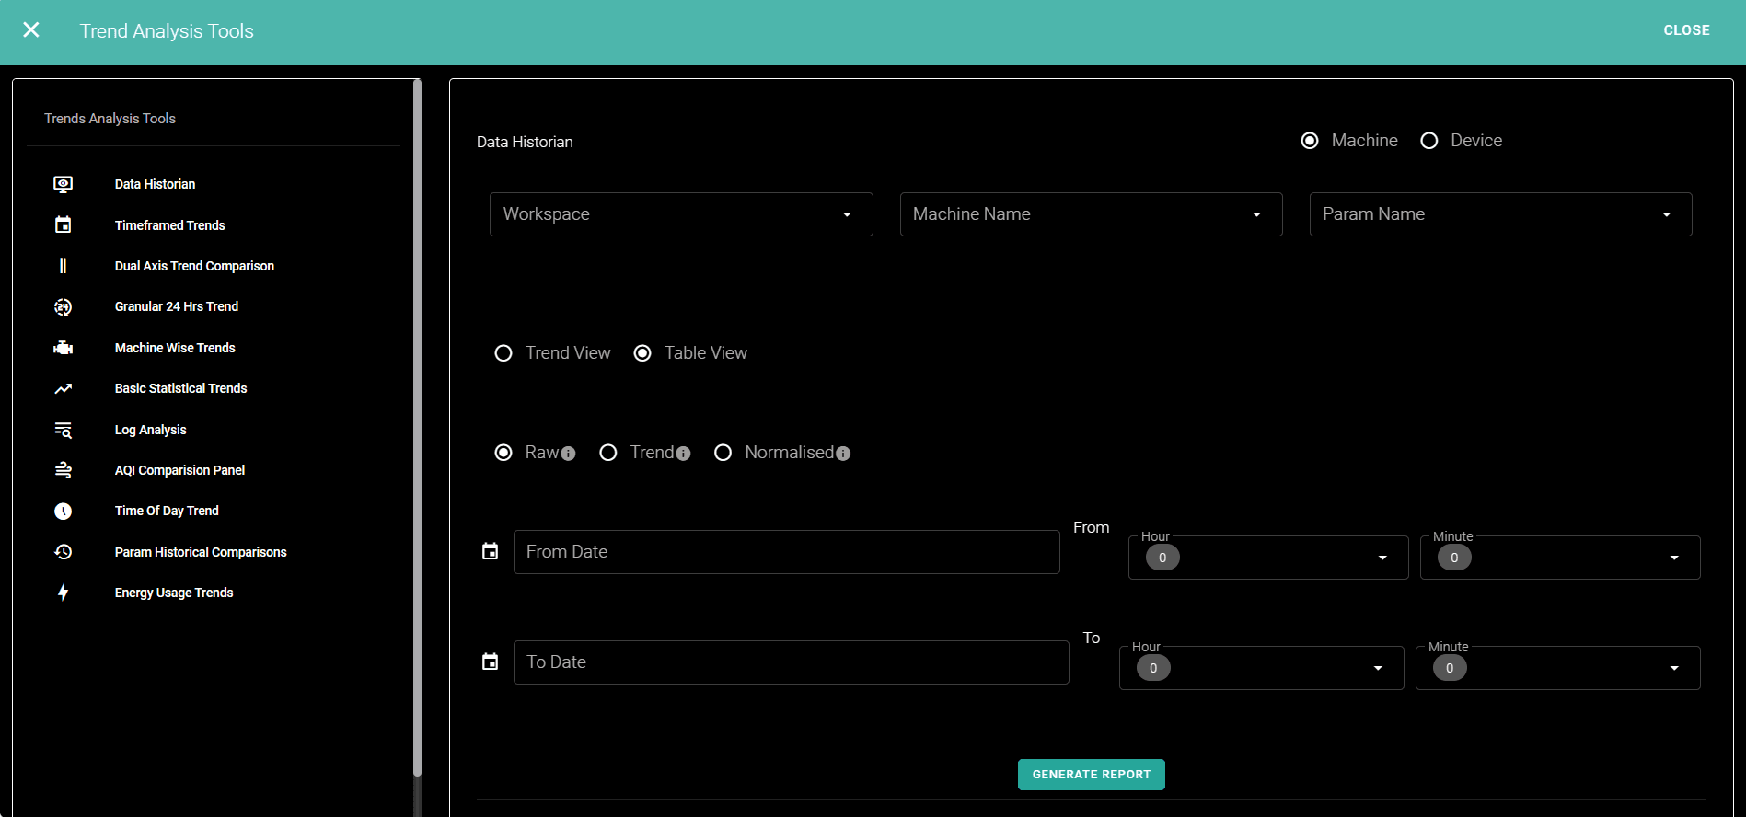Expand the Machine Name dropdown
Viewport: 1746px width, 817px height.
click(1090, 214)
